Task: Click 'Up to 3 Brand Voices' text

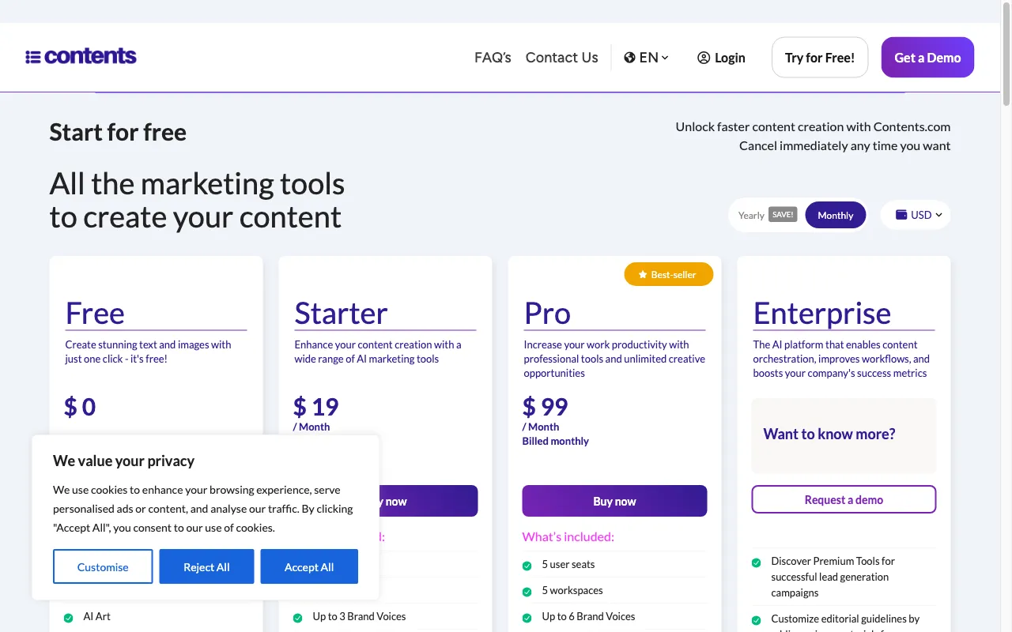Action: (359, 616)
